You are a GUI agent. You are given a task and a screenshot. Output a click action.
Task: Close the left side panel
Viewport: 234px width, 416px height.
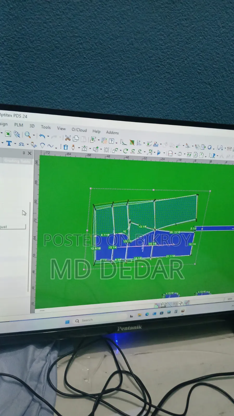tap(29, 153)
